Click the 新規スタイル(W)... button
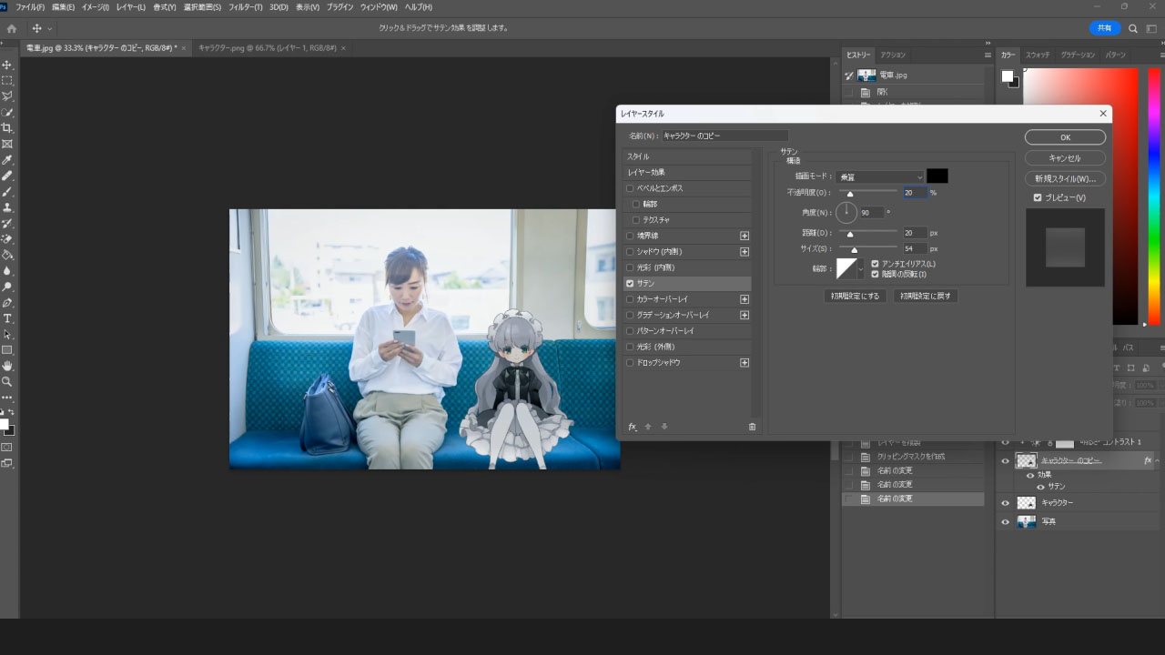 coord(1065,179)
